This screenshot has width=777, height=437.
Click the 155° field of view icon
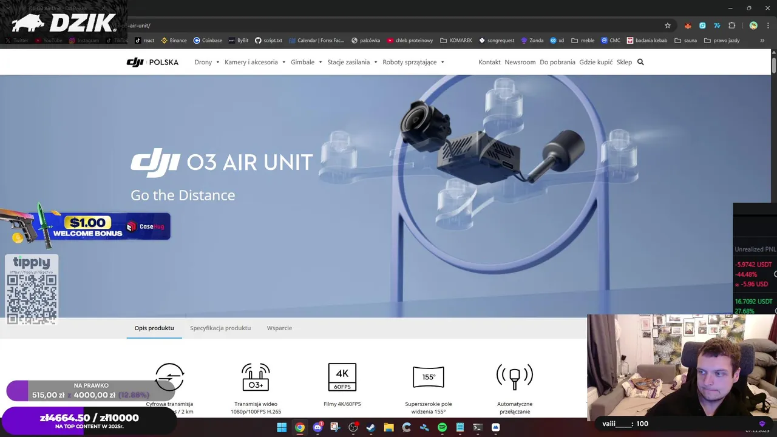coord(429,377)
